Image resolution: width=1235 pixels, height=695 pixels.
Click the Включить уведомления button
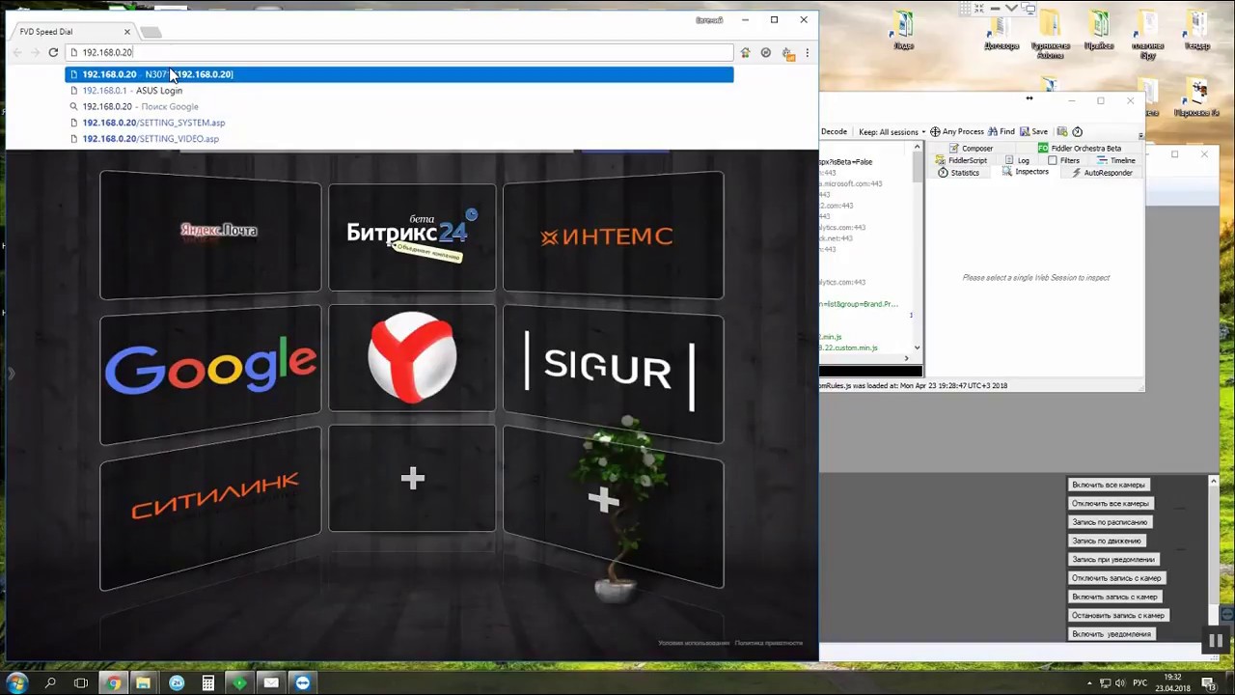(1111, 634)
